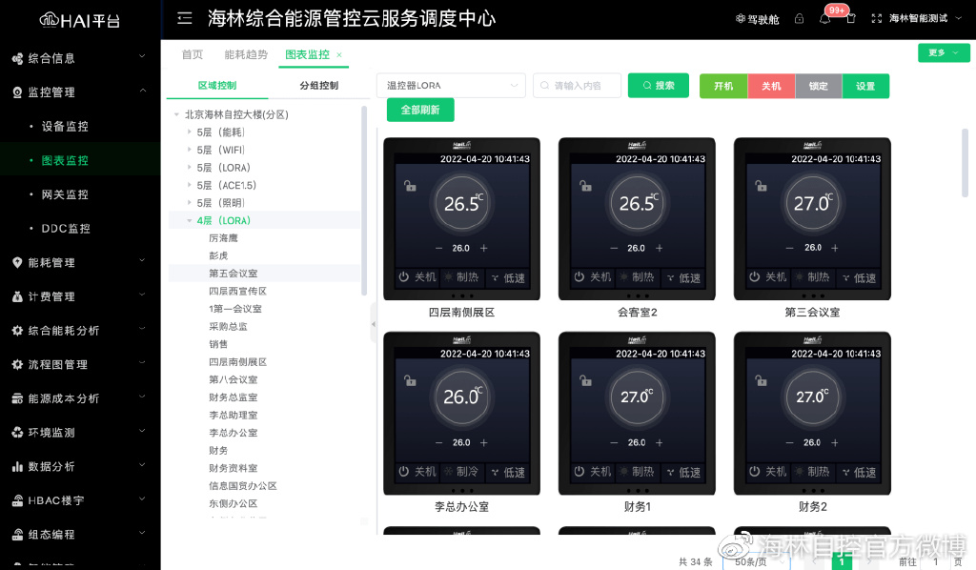Select the 区域控制 tab
Screen dimensions: 976x570
click(x=217, y=85)
